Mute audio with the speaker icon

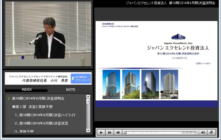(203, 133)
